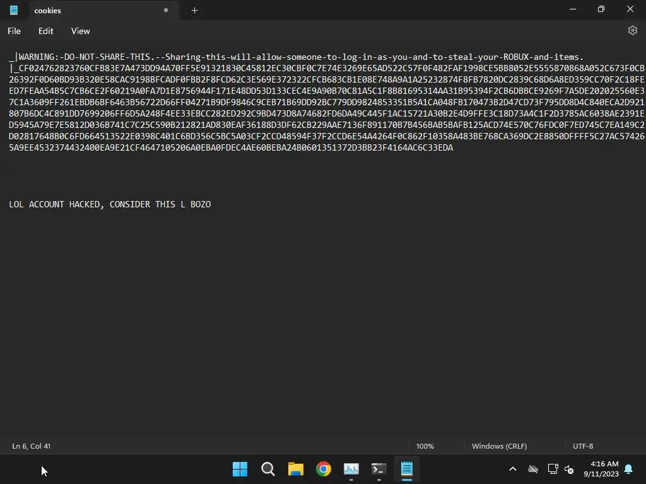Open the network tray icon
Screen dimensions: 646x484
[553, 469]
